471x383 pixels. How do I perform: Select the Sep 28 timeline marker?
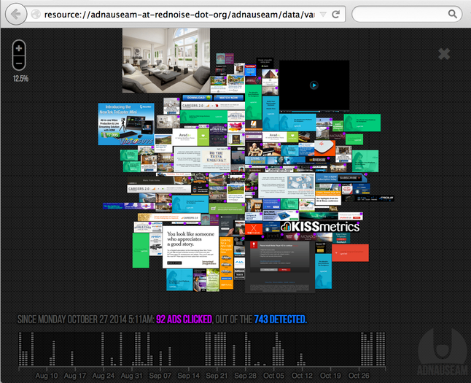pyautogui.click(x=246, y=376)
